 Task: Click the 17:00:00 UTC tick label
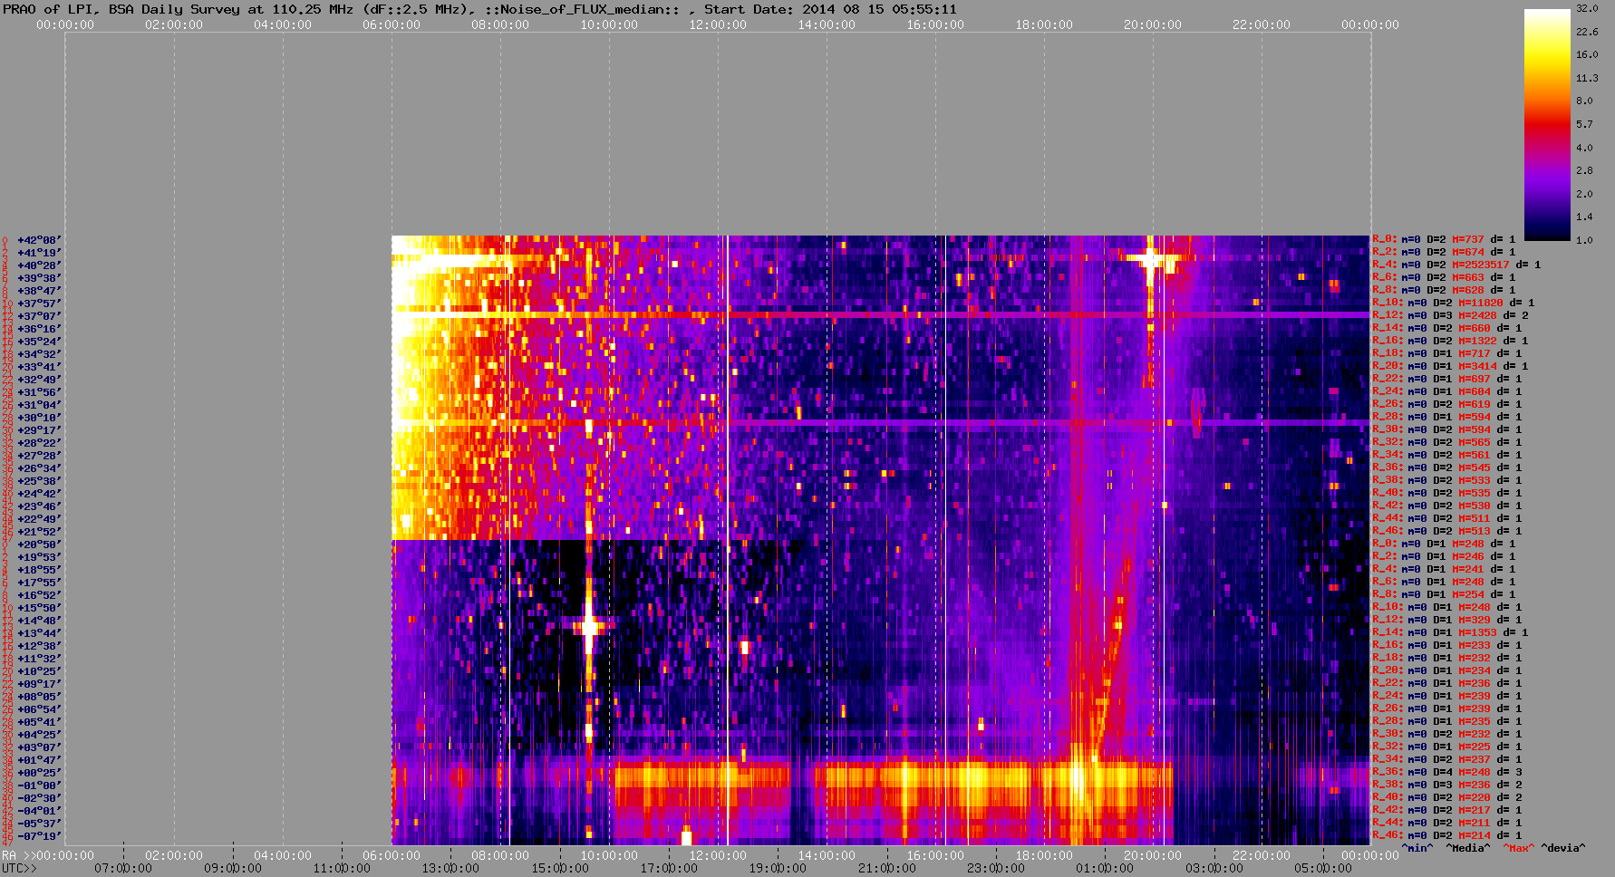coord(669,868)
